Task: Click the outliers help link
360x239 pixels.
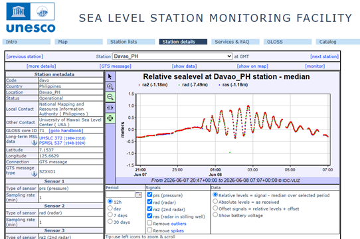Action: [x=179, y=224]
